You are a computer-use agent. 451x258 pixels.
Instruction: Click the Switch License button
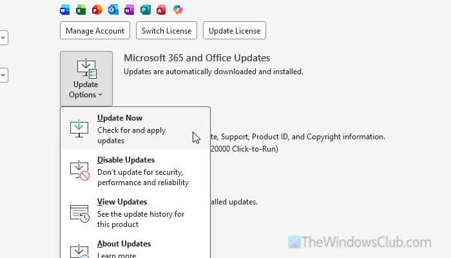tap(166, 30)
